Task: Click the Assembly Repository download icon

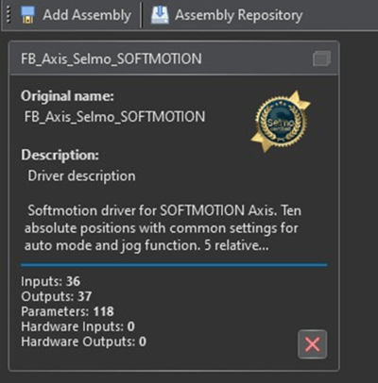Action: tap(160, 15)
